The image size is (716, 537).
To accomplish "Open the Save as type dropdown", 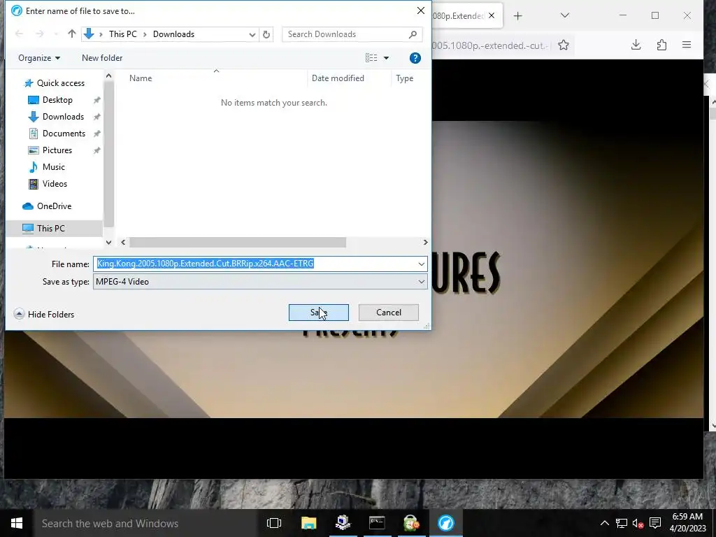I will tap(260, 282).
